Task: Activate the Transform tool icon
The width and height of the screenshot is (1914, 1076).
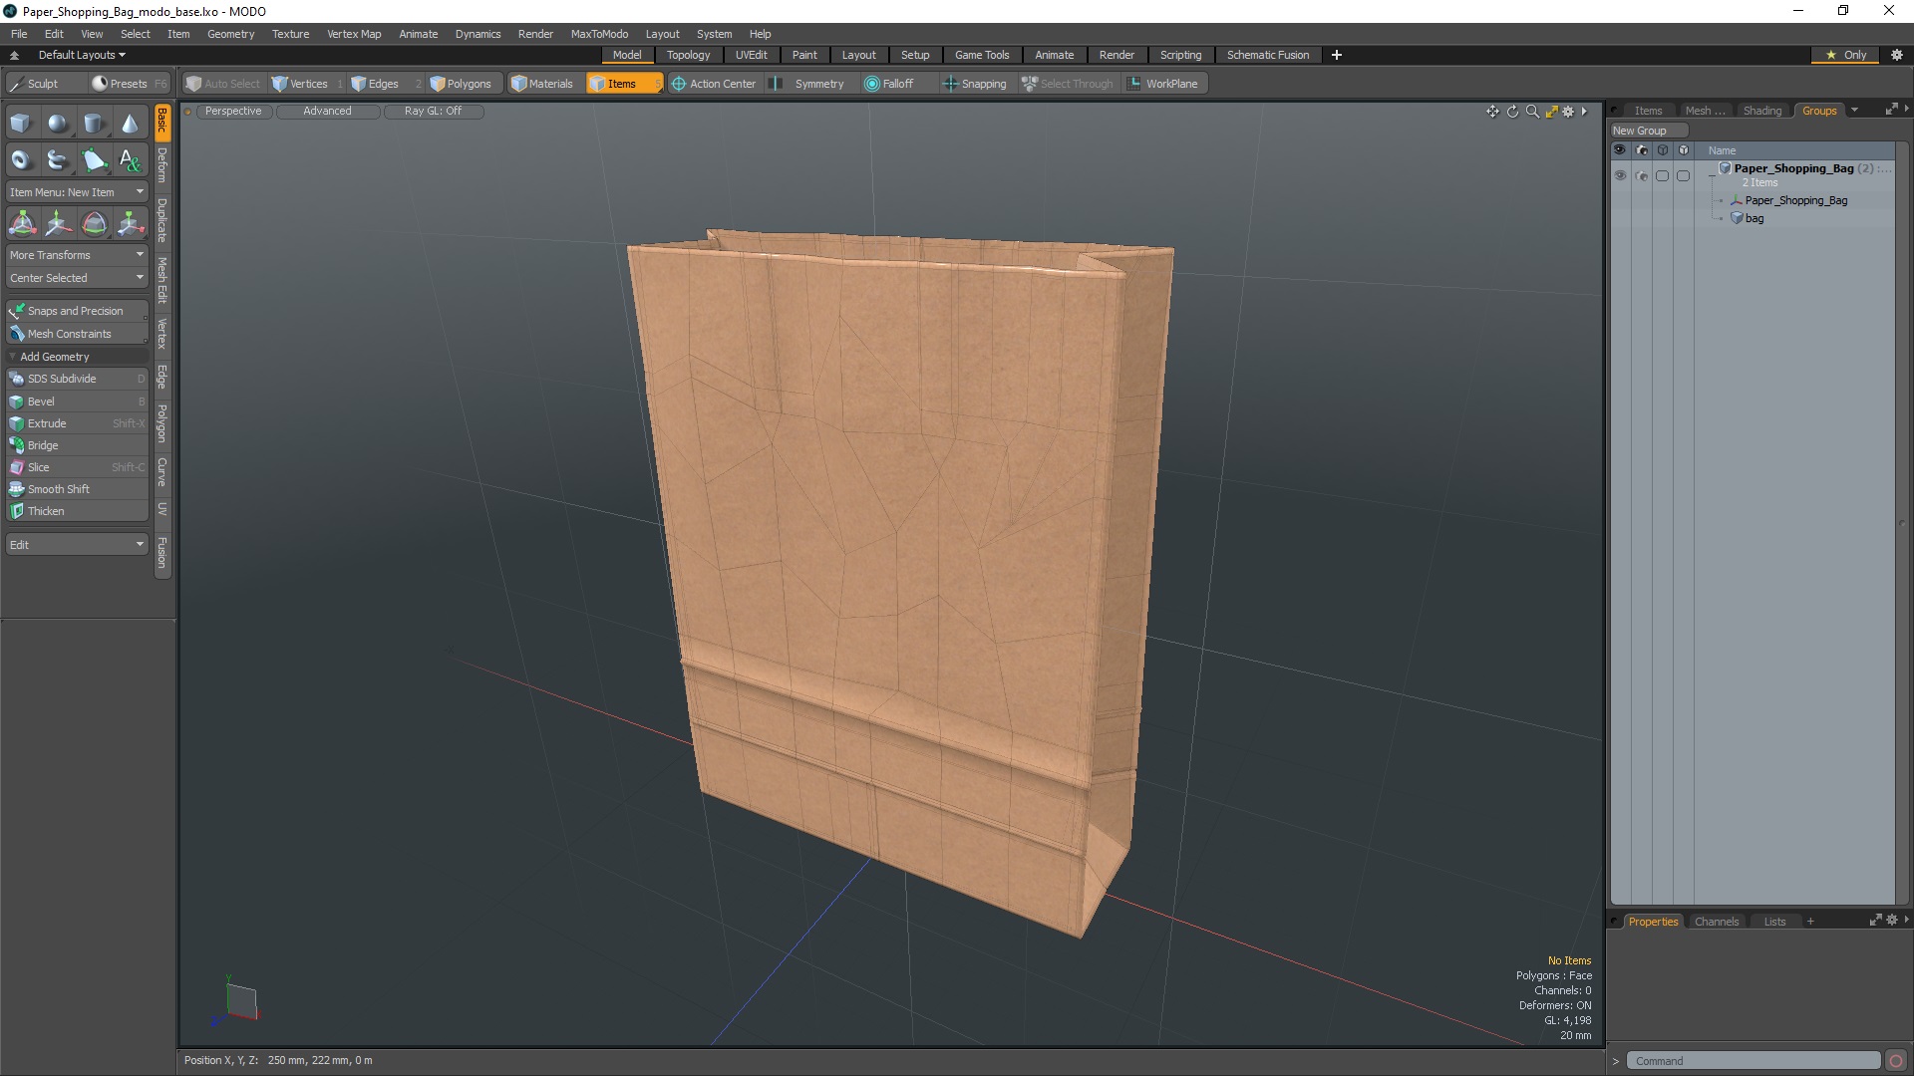Action: coord(22,224)
